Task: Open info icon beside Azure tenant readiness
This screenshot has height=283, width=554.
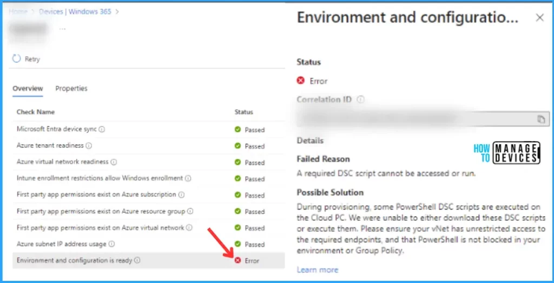Action: pos(89,146)
